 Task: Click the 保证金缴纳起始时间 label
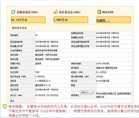point(80,42)
